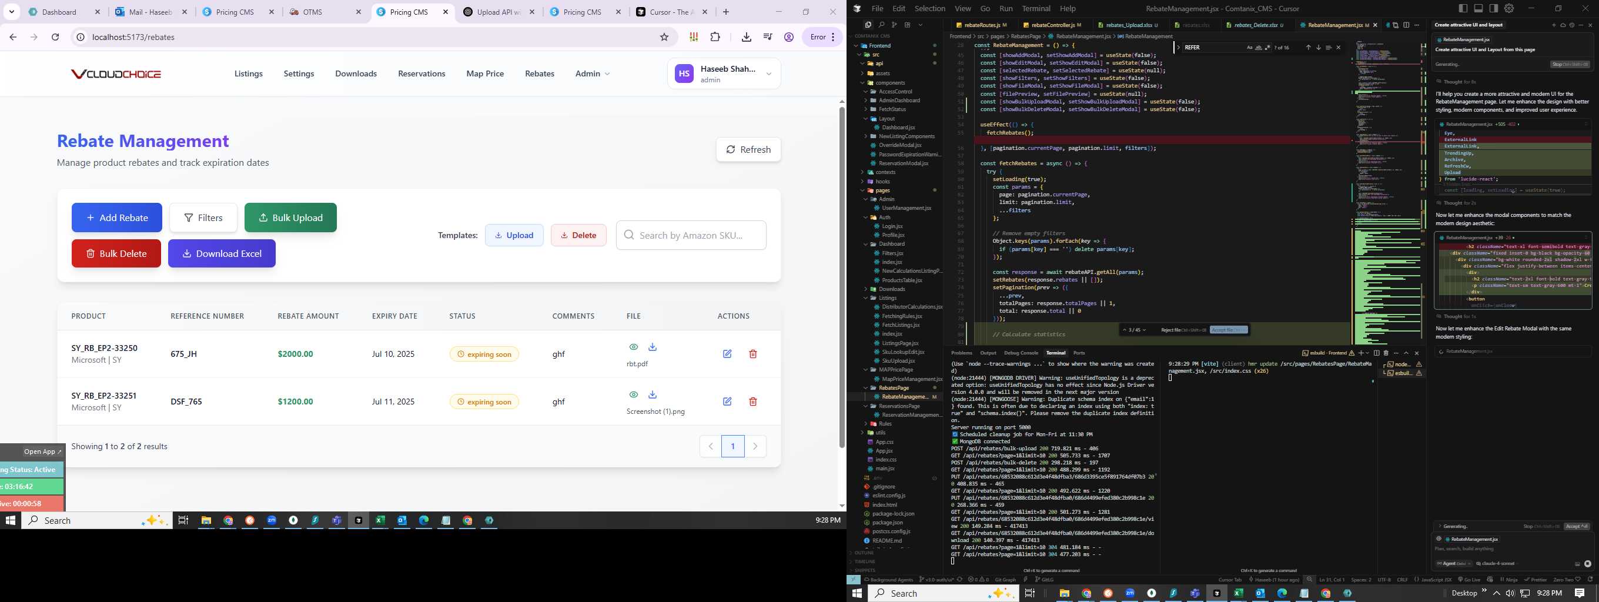Open Chrome's profile avatar icon
The height and width of the screenshot is (602, 1599).
[789, 37]
